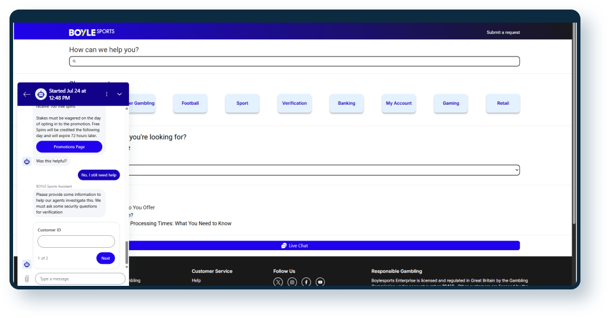Click the attachment paperclip icon
Screen dimensions: 609x318
coord(27,279)
